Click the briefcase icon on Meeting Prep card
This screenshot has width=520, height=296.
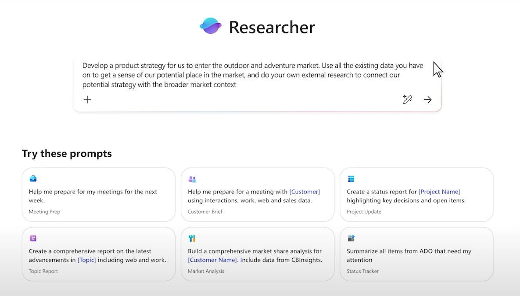[x=33, y=179]
